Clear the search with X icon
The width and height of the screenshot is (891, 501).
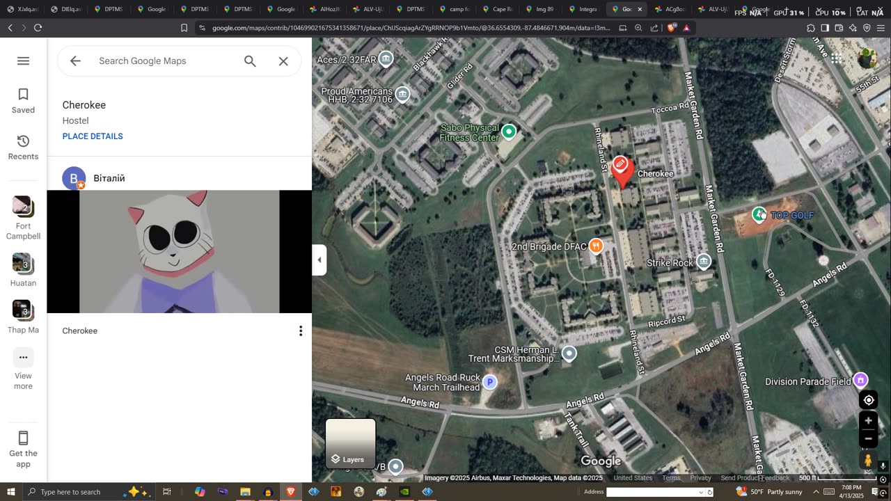point(283,61)
